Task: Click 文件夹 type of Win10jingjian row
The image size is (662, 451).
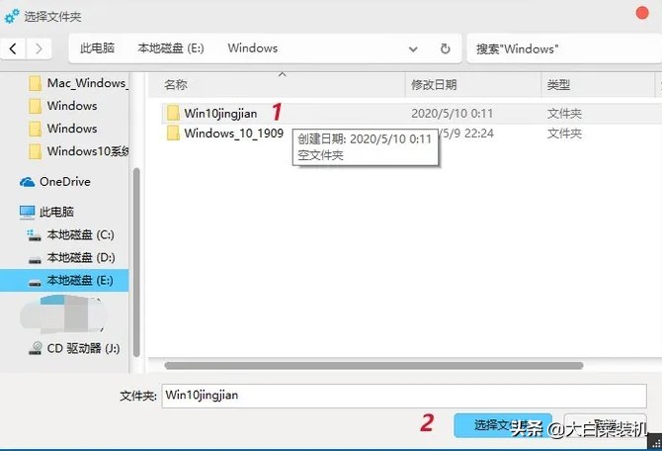Action: click(x=564, y=114)
